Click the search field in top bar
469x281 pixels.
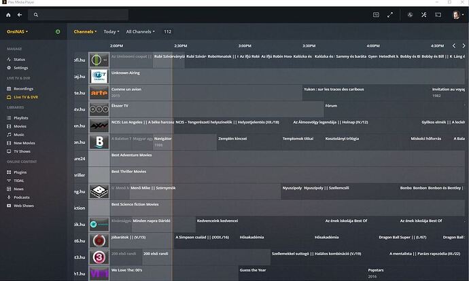(x=78, y=15)
